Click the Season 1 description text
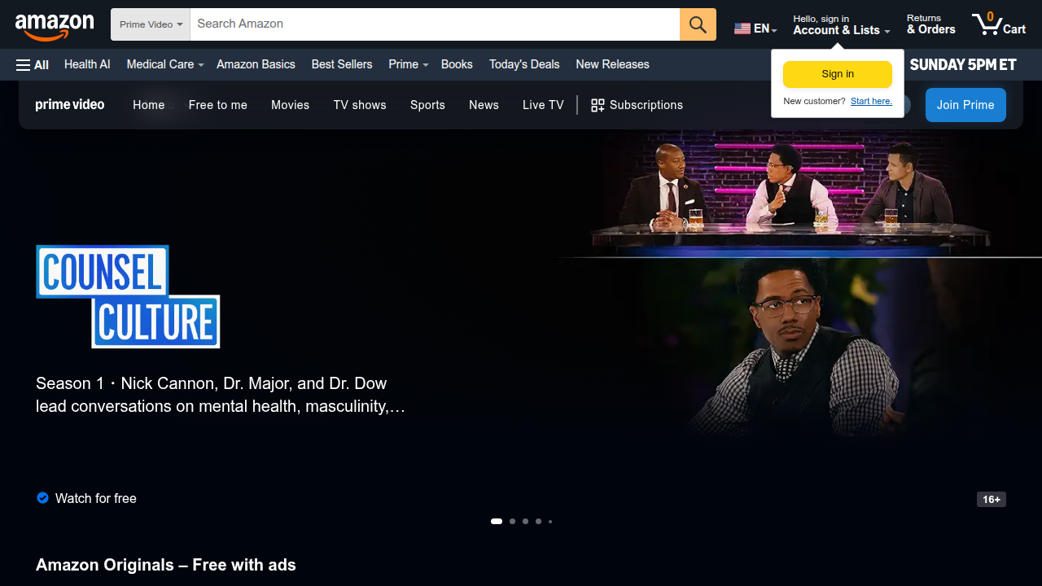Image resolution: width=1042 pixels, height=586 pixels. (221, 395)
